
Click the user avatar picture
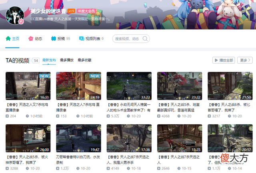click(15, 16)
